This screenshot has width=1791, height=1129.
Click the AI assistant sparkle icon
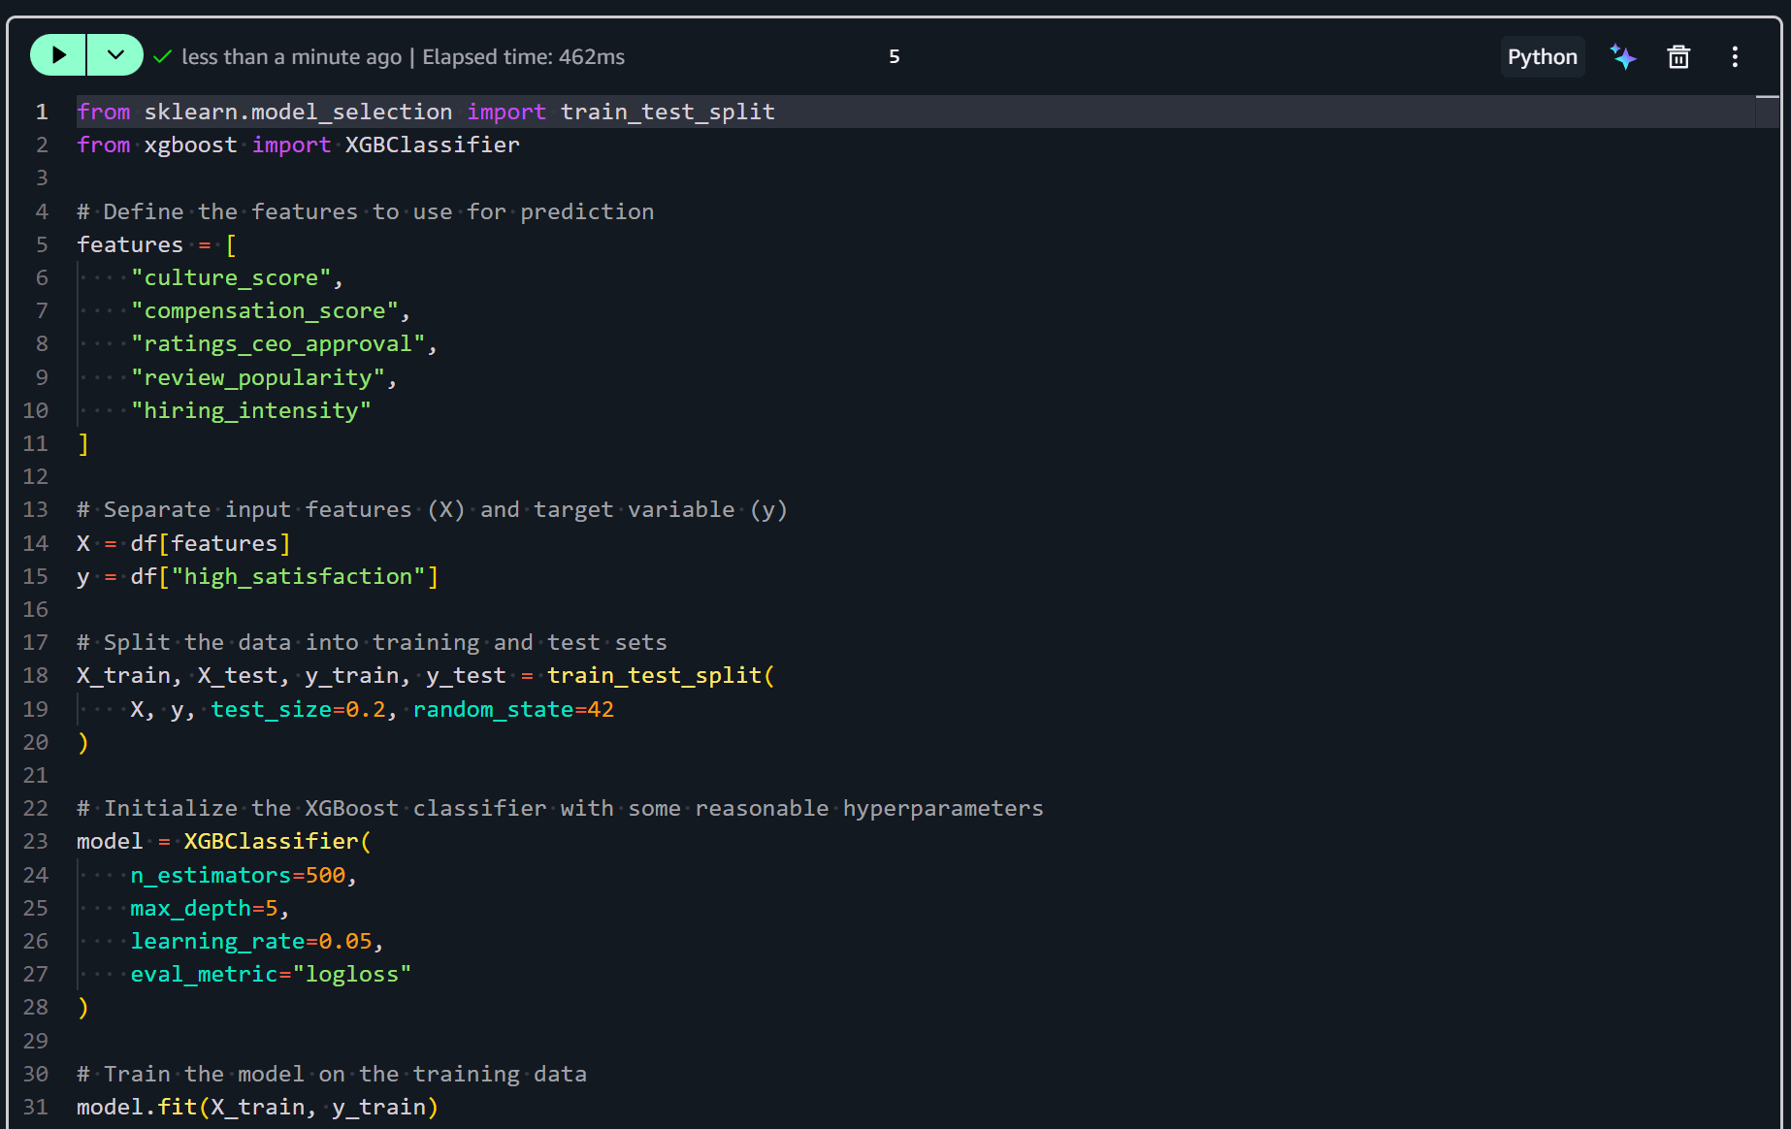click(x=1623, y=56)
